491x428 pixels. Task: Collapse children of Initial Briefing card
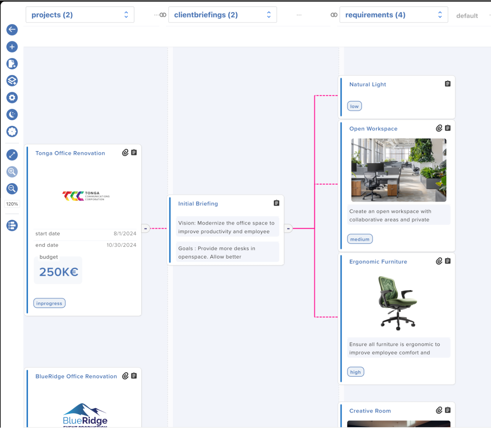click(x=288, y=228)
